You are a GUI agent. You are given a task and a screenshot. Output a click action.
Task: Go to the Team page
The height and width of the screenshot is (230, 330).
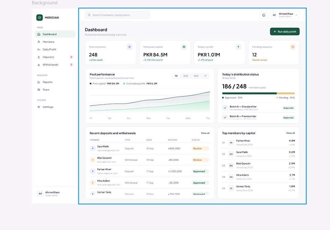pos(55,90)
